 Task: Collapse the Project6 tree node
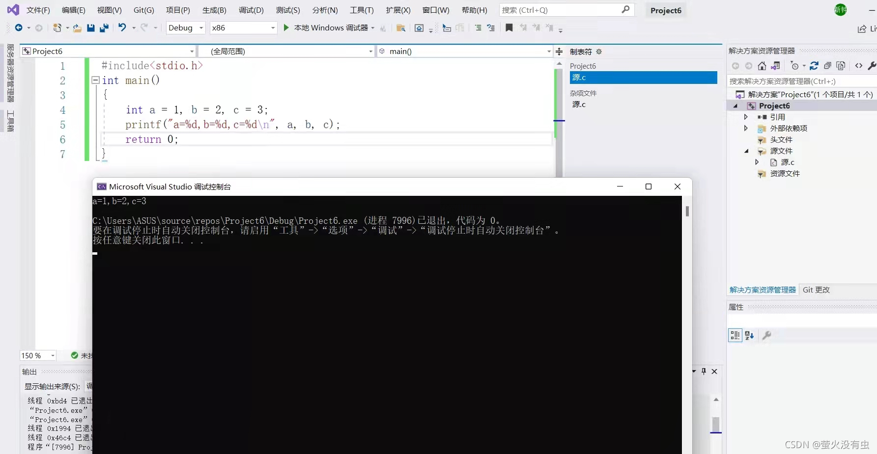736,106
